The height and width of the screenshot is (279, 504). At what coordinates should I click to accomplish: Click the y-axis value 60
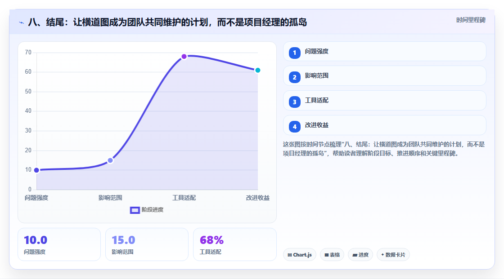point(28,72)
